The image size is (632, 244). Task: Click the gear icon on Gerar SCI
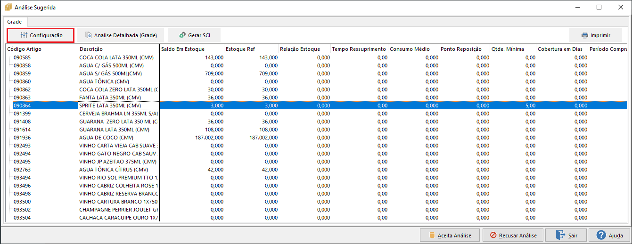(x=182, y=35)
